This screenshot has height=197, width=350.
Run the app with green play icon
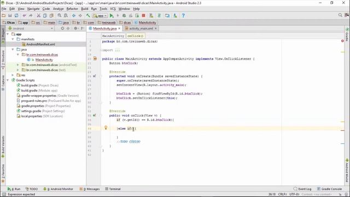(112, 16)
